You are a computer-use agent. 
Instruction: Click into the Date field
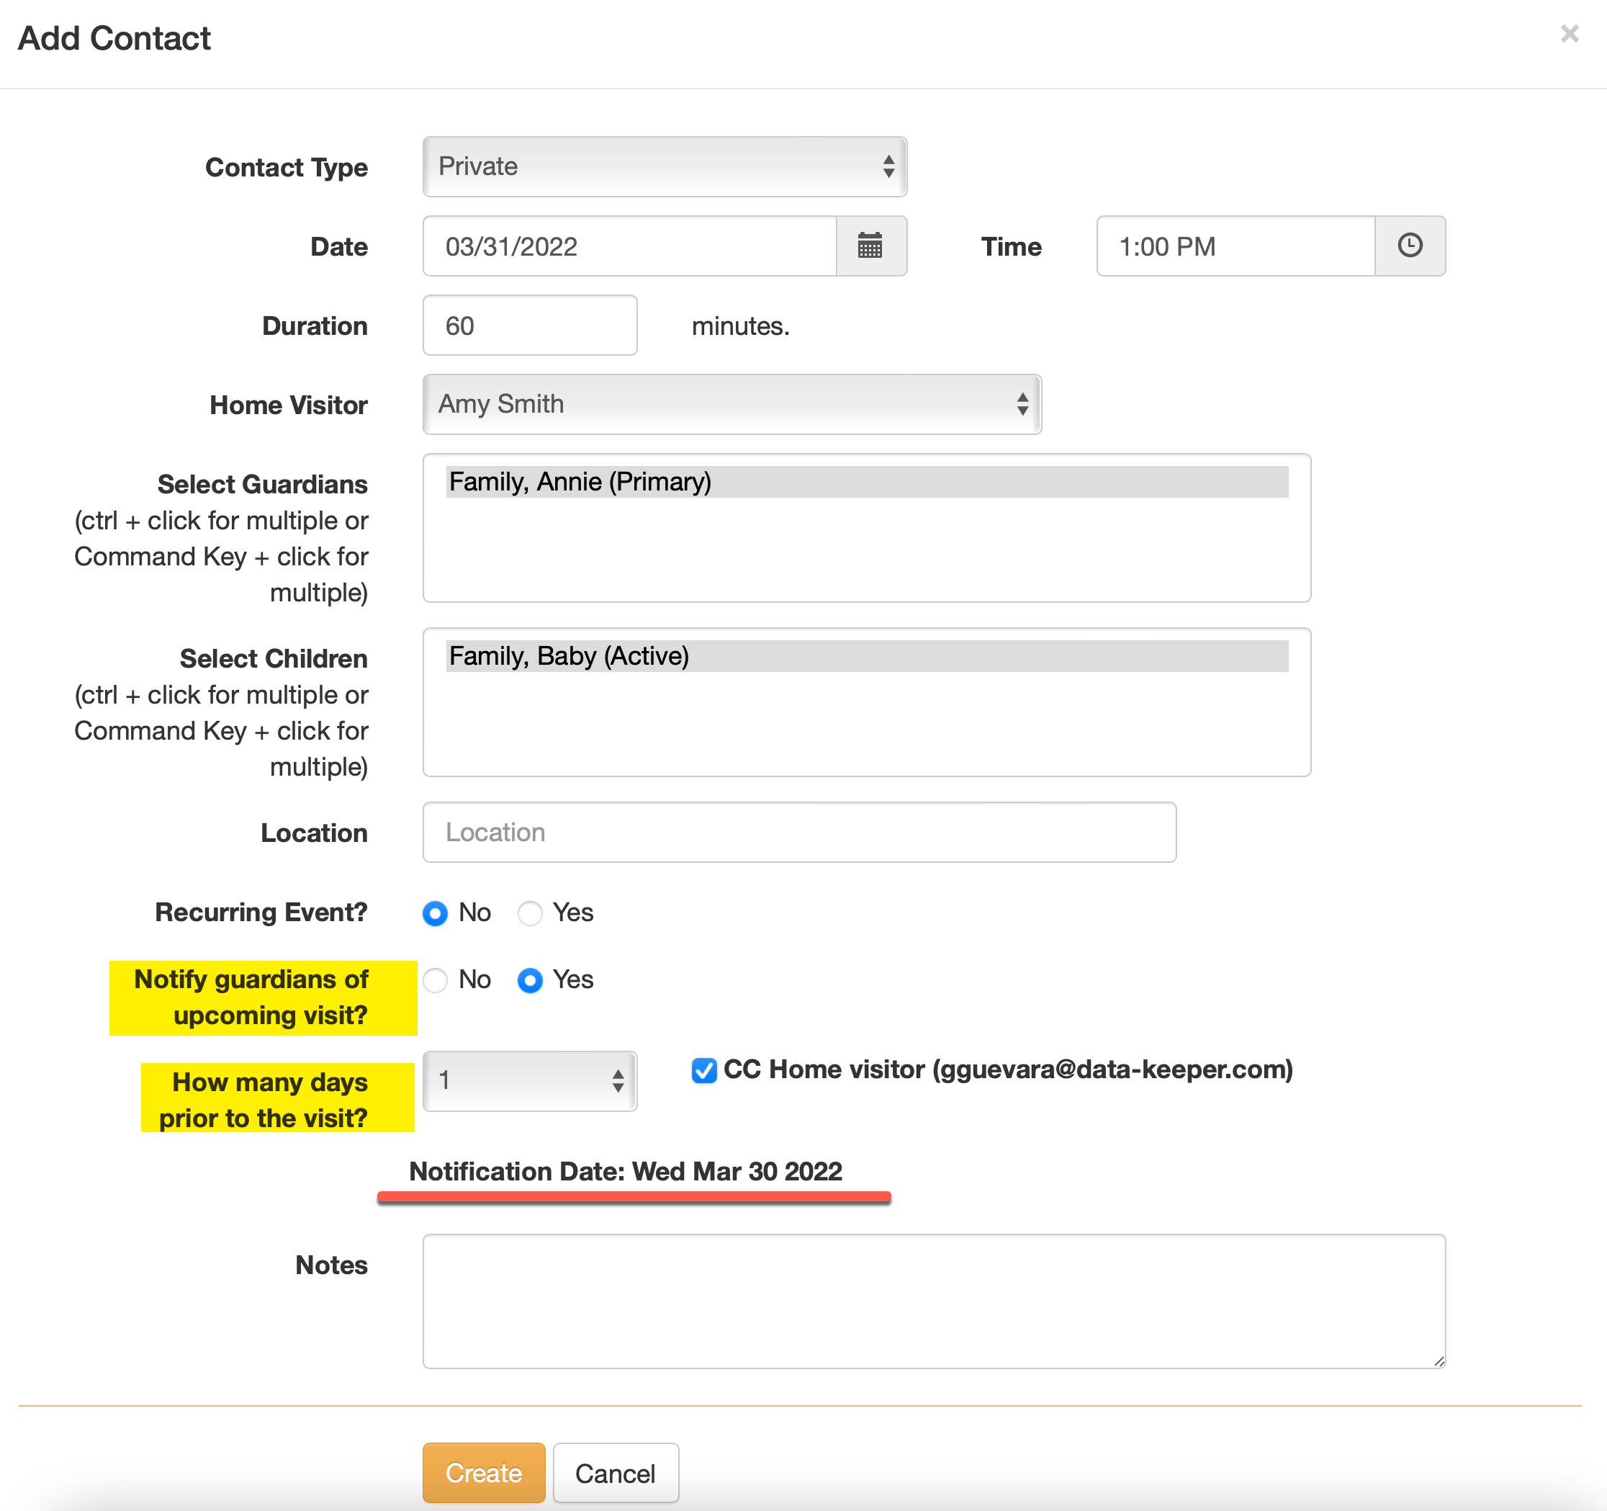(x=630, y=246)
